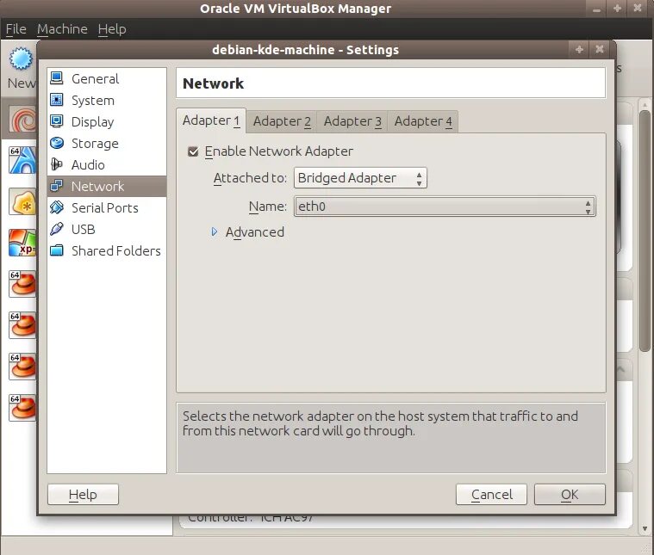Select the first Red Hat 64 VM icon

click(x=22, y=284)
